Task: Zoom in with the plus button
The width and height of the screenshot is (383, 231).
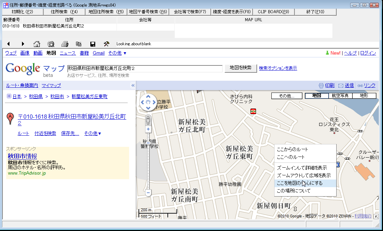Action: (148, 129)
